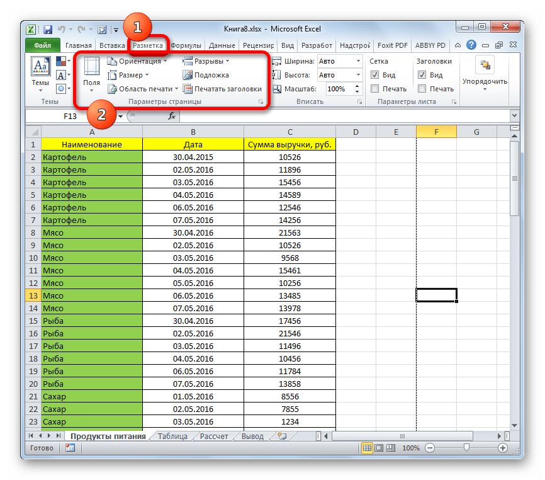Switch to Page Break Preview in status bar

pyautogui.click(x=391, y=448)
